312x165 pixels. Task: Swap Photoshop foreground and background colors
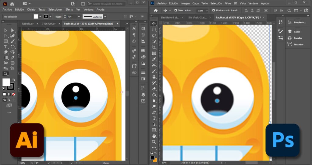coord(155,153)
